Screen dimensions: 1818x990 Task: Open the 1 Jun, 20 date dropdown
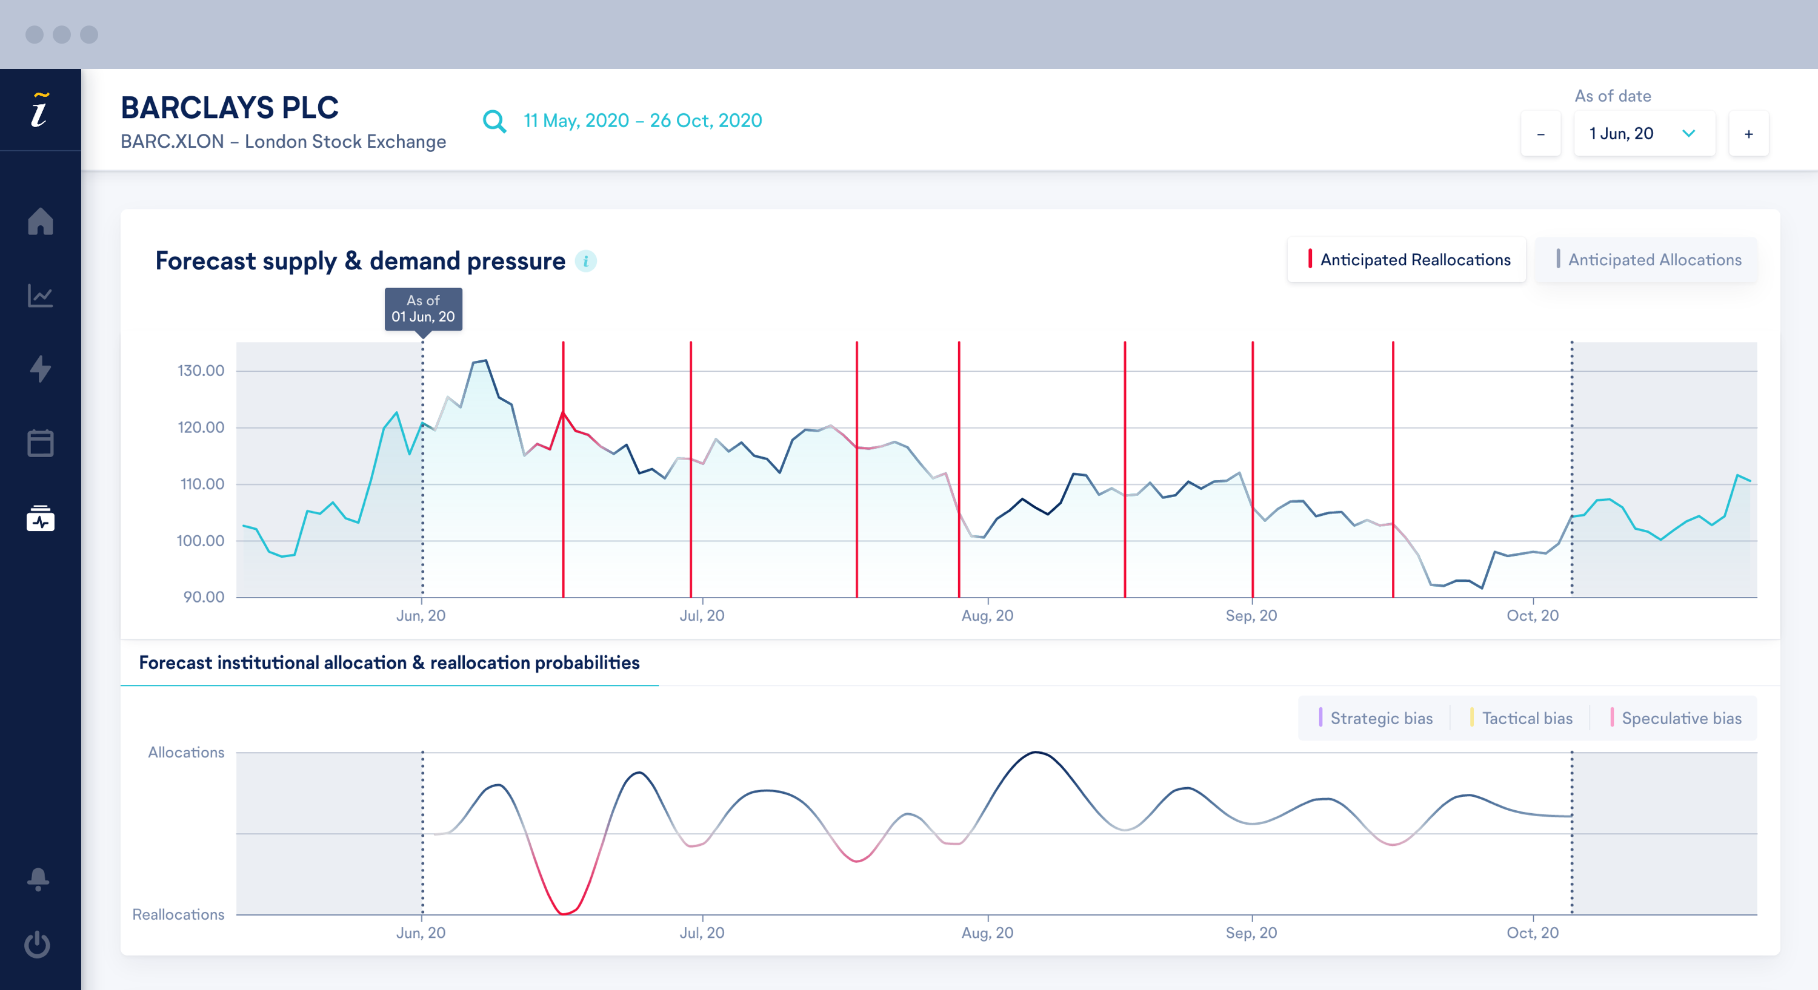point(1645,133)
